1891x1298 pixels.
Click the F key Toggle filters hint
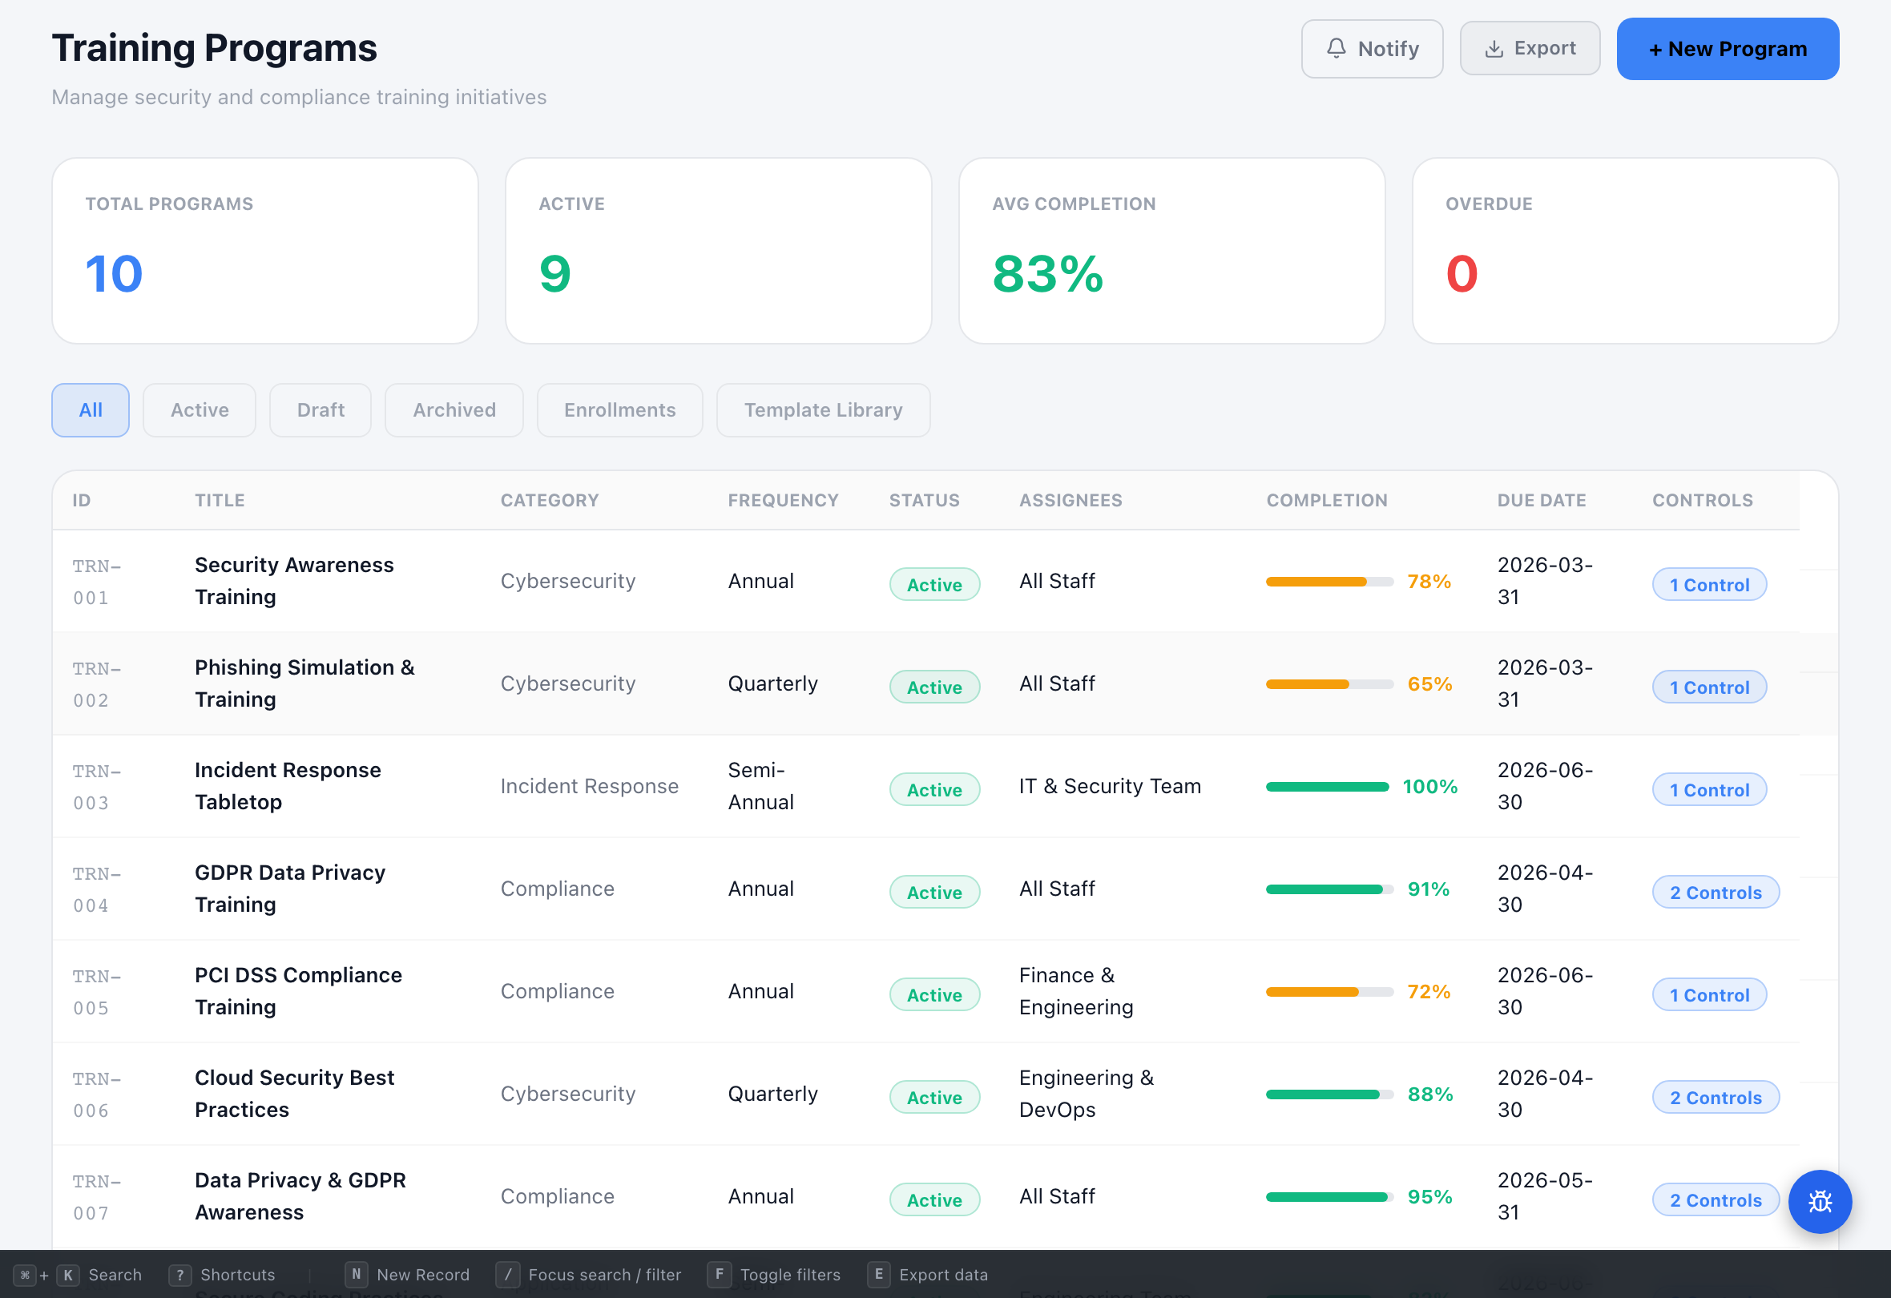(x=720, y=1275)
